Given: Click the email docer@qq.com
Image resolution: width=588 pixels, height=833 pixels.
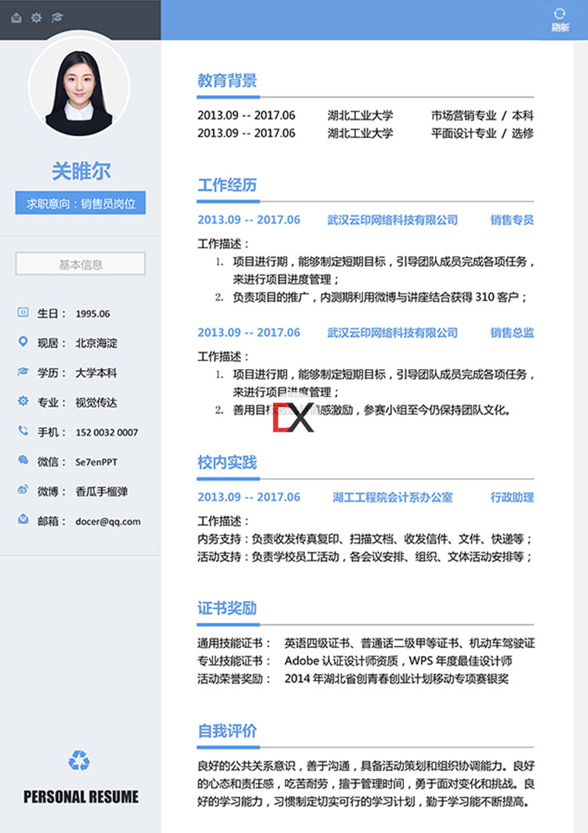Looking at the screenshot, I should point(108,522).
